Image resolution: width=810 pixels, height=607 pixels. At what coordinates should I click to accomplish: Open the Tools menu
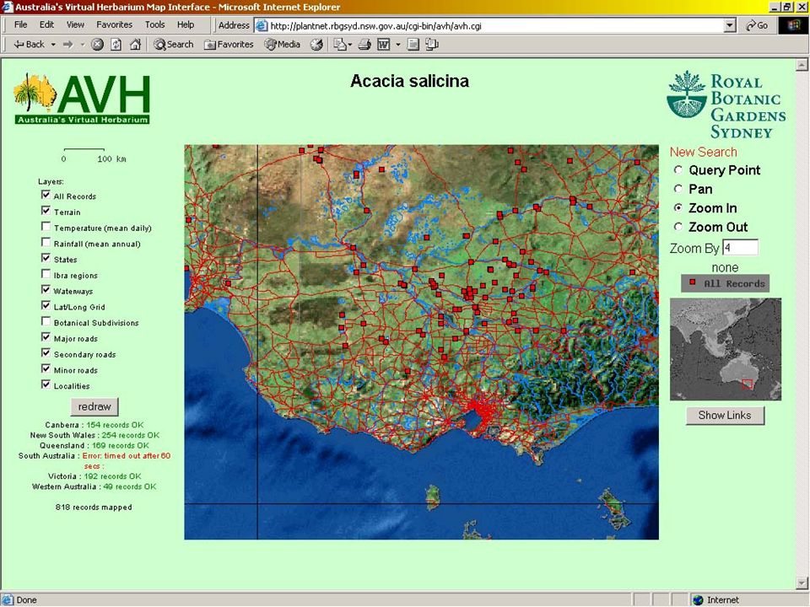154,24
